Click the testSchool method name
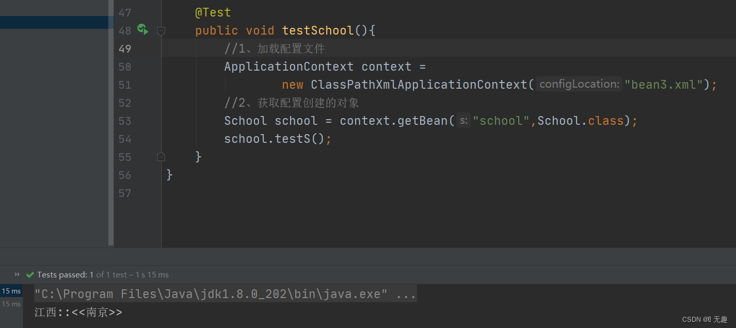 tap(317, 30)
